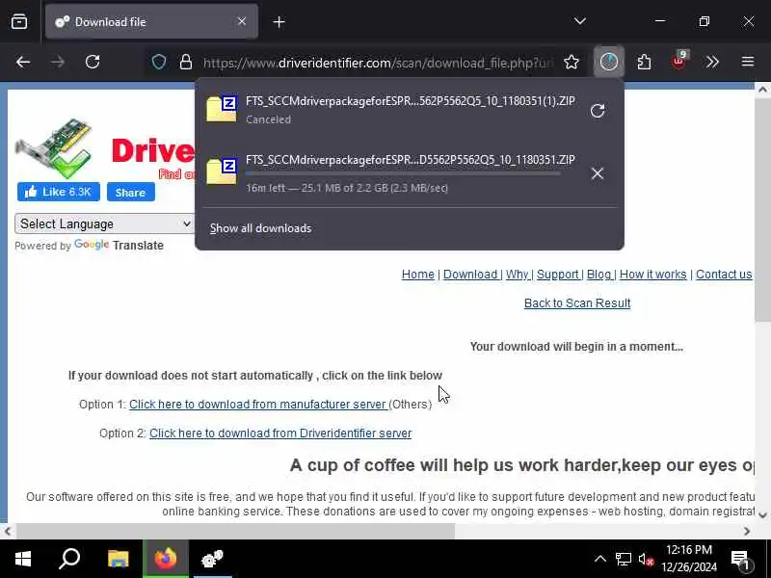Open the Action Center notifications icon
Image resolution: width=771 pixels, height=578 pixels.
tap(740, 559)
